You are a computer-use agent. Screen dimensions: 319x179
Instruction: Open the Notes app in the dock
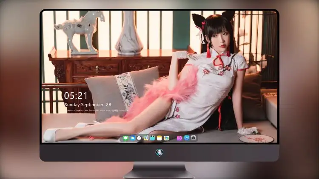point(159,138)
